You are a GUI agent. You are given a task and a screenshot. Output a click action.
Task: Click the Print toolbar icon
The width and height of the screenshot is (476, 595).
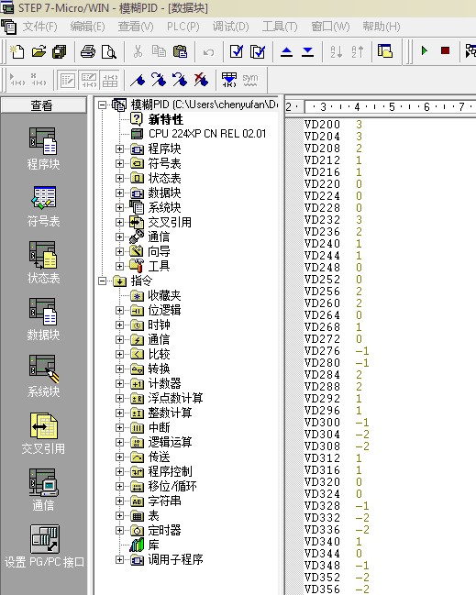[88, 51]
